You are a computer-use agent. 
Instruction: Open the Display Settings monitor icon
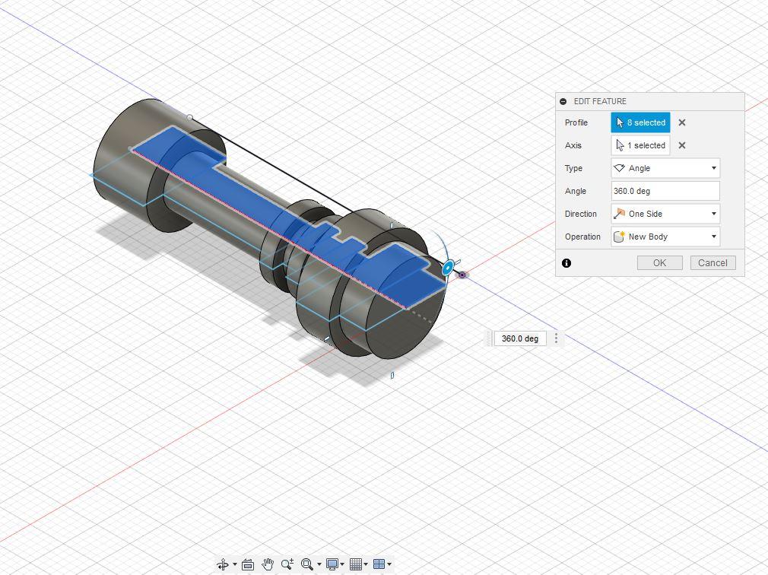coord(332,564)
